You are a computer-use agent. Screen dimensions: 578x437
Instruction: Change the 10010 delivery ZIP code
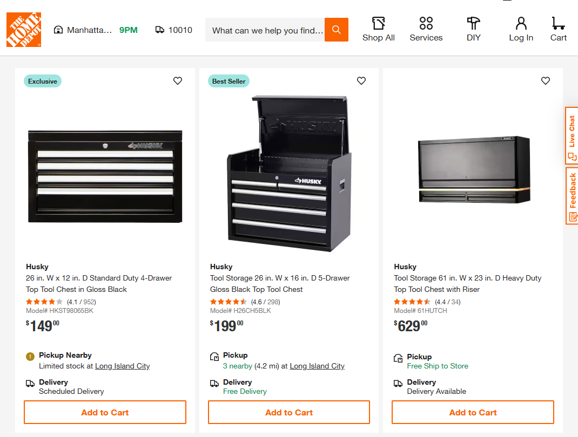point(174,30)
